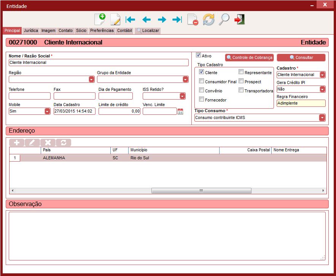Go to next record arrow
The image size is (336, 276).
[x=162, y=20]
